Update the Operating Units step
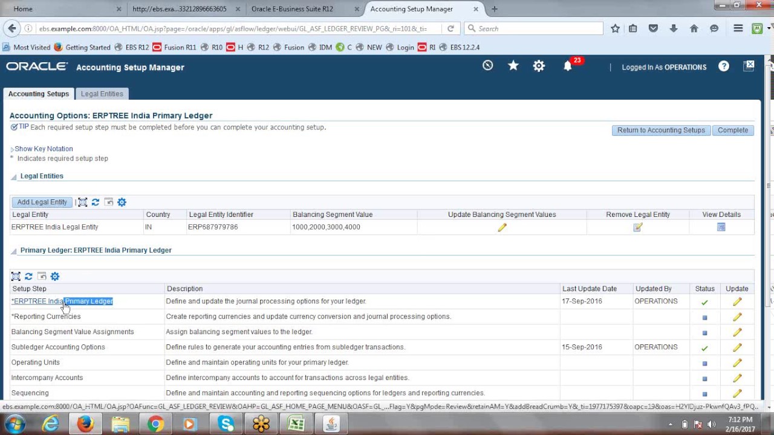 pyautogui.click(x=737, y=363)
